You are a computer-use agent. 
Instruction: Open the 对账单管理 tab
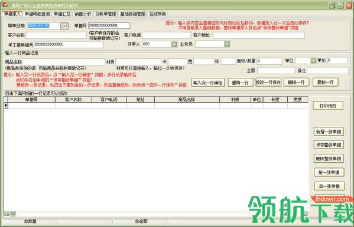pos(106,14)
